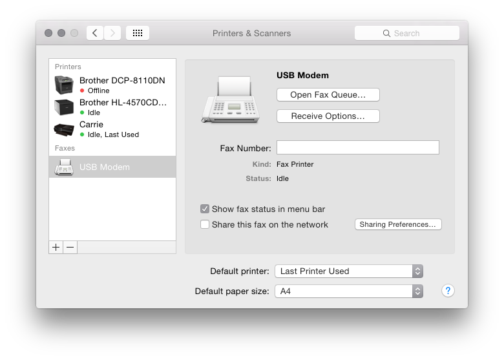Select Brother HL-4570CD printer in list
Viewport: 504px width, 360px height.
coord(112,107)
